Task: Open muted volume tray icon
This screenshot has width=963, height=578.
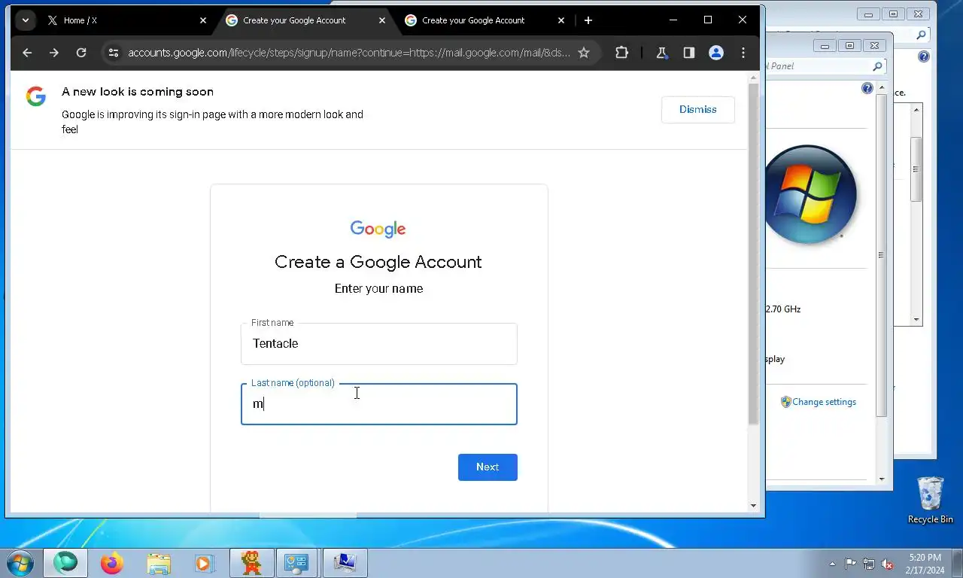Action: (887, 564)
